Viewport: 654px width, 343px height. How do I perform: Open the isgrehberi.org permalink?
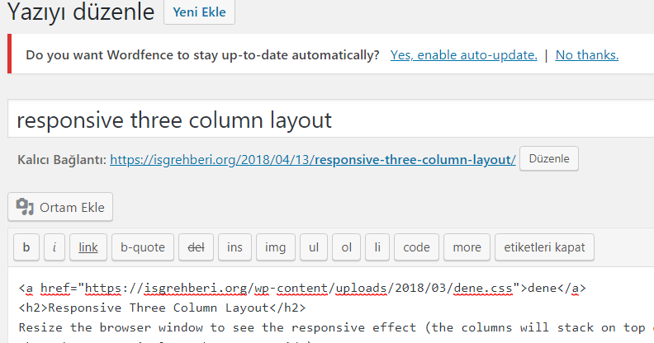[313, 159]
